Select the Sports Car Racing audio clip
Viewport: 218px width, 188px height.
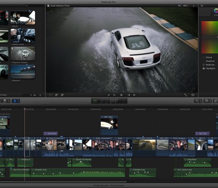(x=82, y=162)
